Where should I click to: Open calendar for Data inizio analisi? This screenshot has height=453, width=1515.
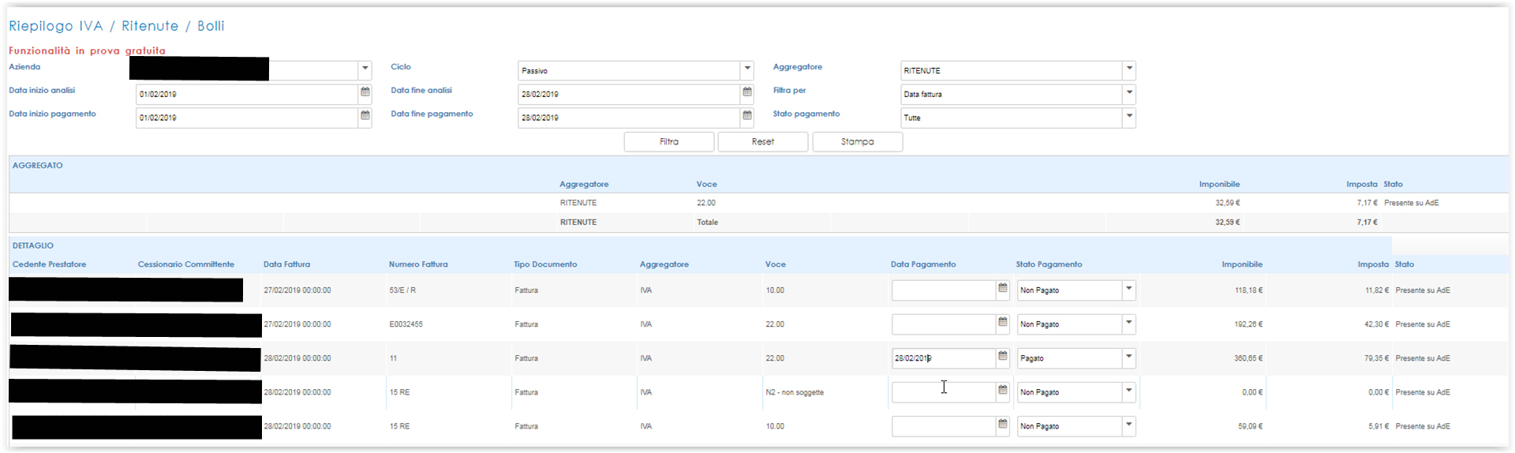tap(365, 93)
